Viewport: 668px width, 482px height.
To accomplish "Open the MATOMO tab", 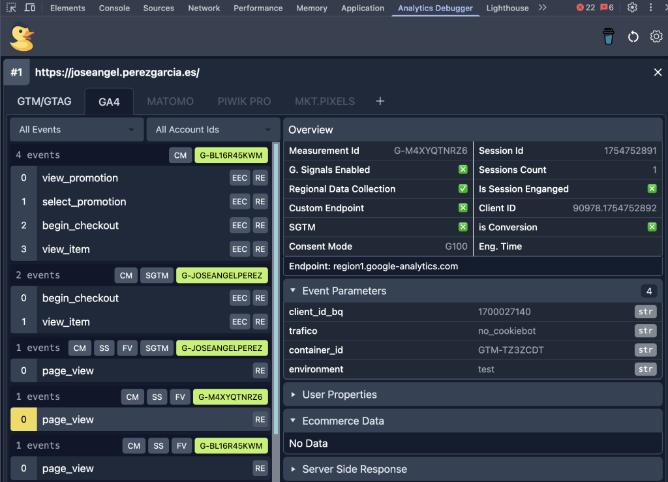I will click(170, 101).
